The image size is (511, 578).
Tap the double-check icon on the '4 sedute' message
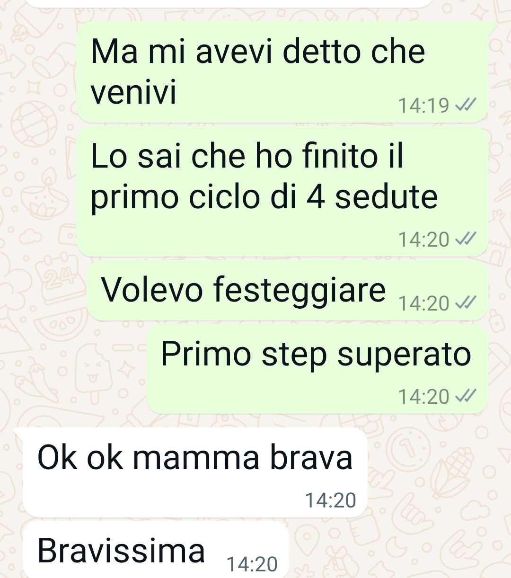tap(465, 239)
